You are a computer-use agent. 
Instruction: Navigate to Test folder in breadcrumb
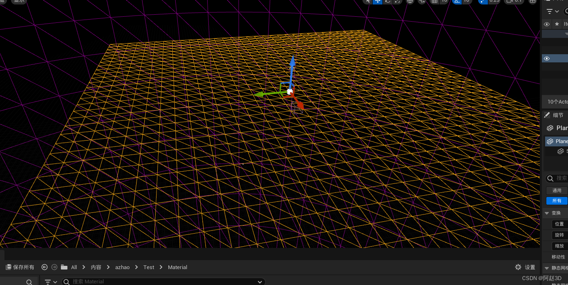tap(149, 267)
